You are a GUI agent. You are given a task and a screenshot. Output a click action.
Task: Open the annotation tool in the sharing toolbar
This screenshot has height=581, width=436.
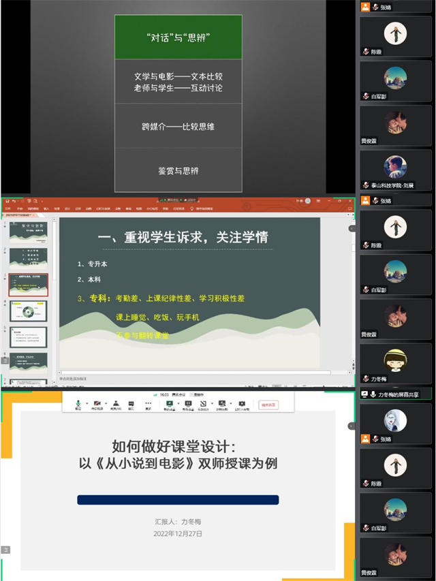tap(203, 405)
